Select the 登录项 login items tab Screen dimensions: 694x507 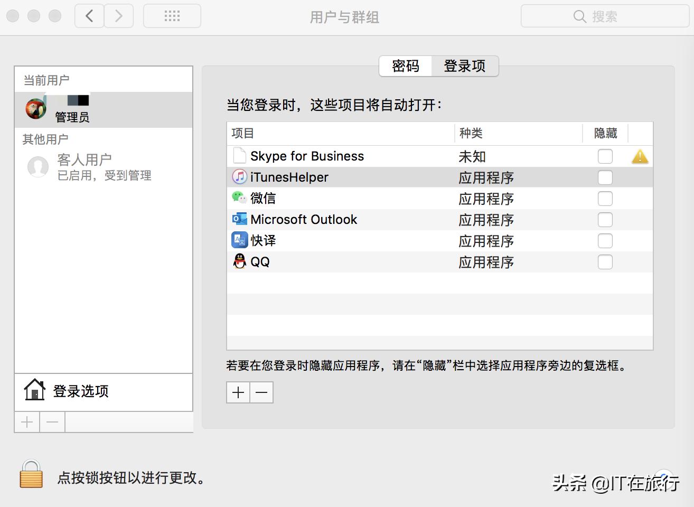click(x=464, y=66)
